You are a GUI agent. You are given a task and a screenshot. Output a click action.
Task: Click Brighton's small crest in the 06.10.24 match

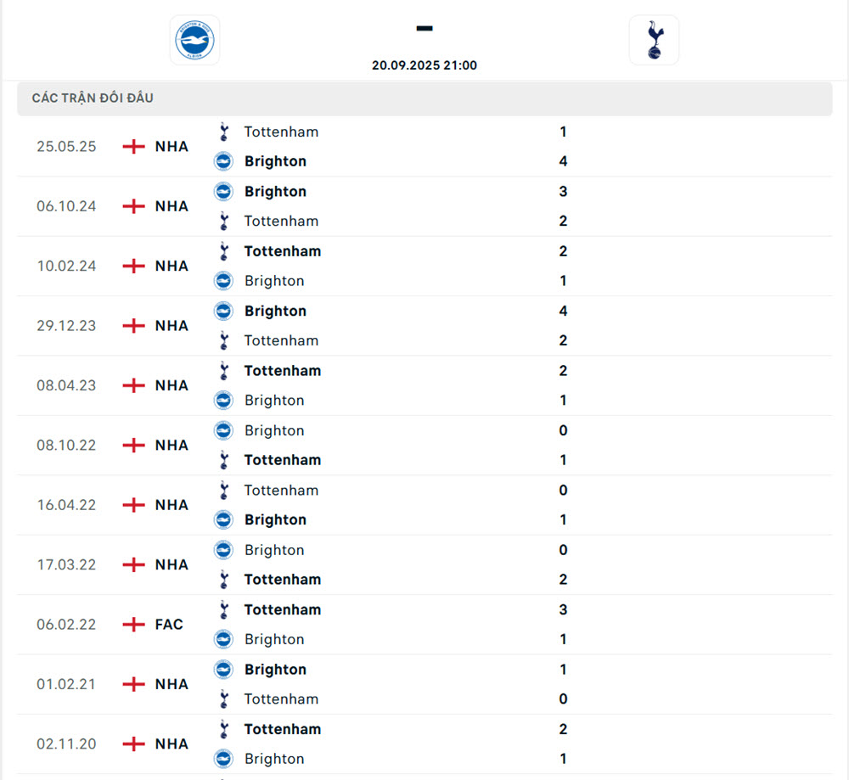pyautogui.click(x=223, y=192)
